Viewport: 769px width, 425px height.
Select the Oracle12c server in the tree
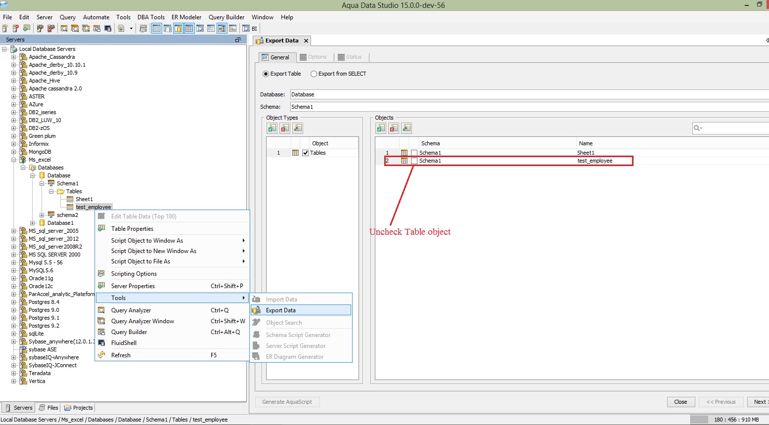pyautogui.click(x=41, y=286)
